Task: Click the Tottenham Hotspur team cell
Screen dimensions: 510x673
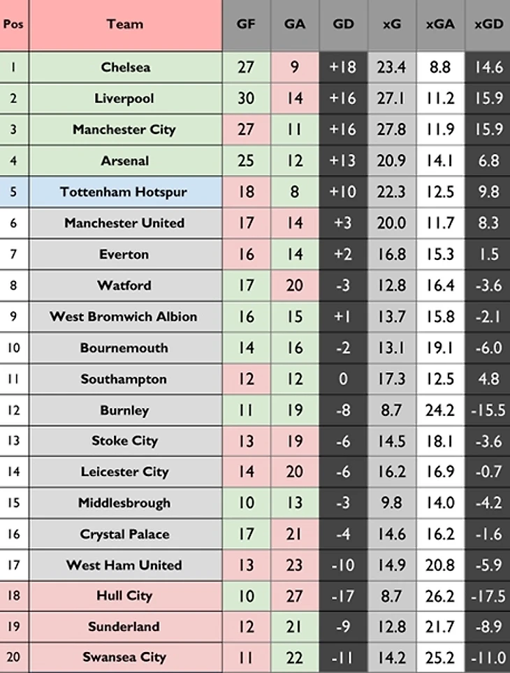Action: [x=125, y=192]
